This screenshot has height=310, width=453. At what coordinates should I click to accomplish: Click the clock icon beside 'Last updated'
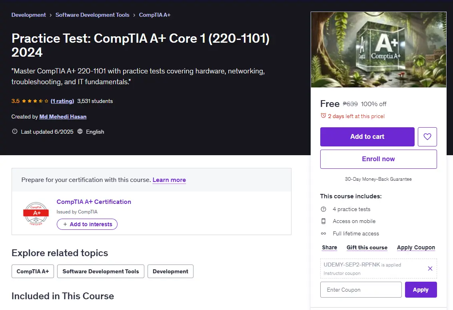(x=15, y=132)
